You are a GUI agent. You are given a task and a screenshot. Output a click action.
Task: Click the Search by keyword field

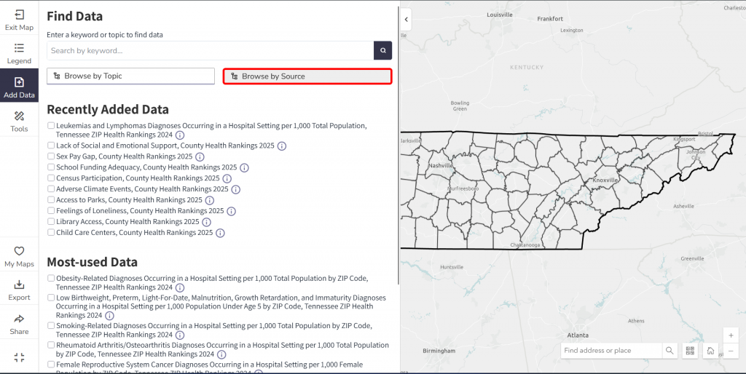pyautogui.click(x=211, y=50)
